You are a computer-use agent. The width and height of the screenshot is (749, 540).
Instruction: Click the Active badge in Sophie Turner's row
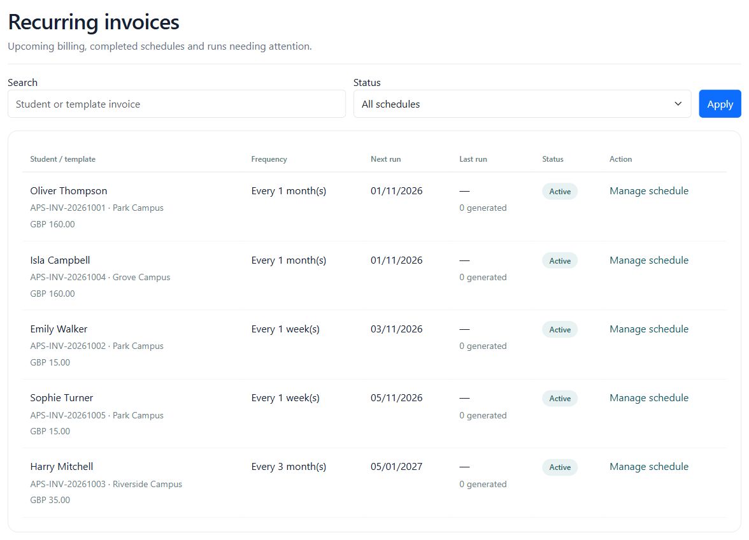[x=559, y=398]
